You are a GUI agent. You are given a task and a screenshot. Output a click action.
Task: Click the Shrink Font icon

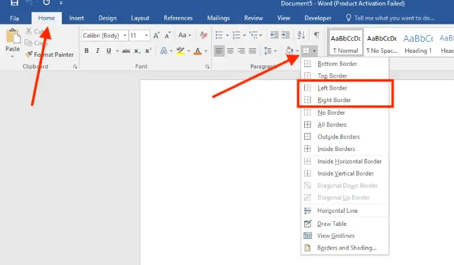click(167, 35)
